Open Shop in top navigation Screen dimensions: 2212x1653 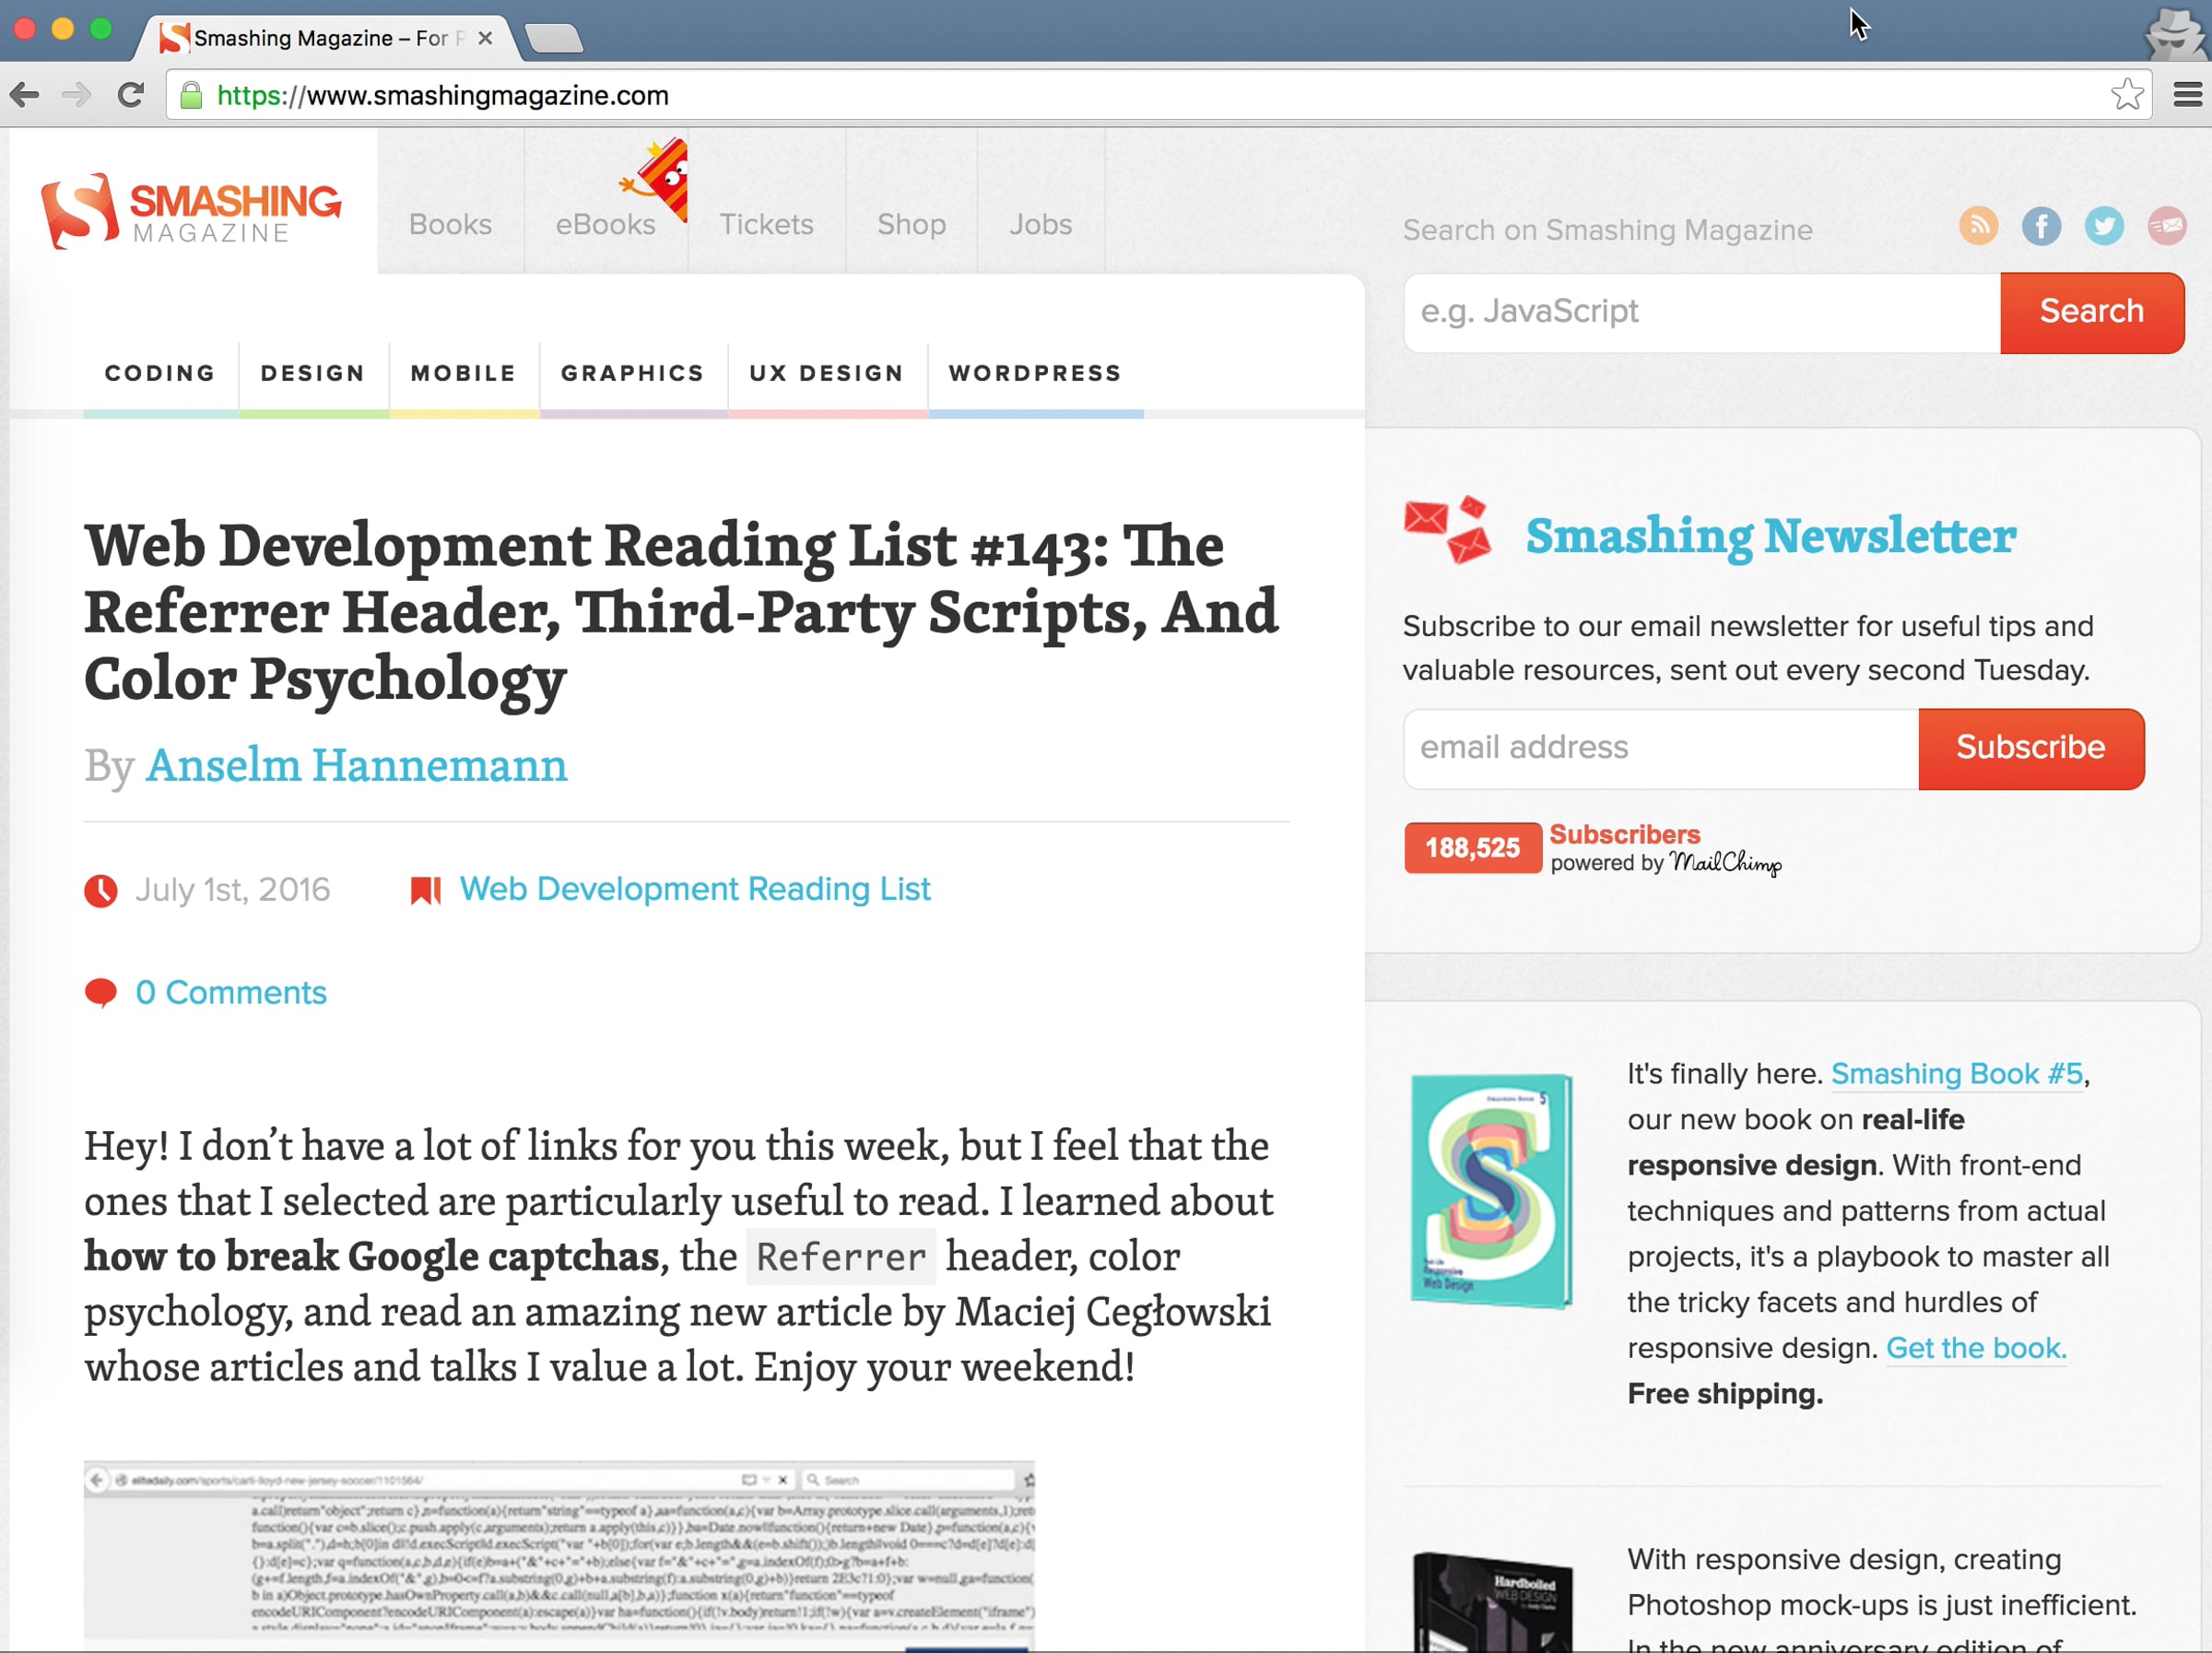pos(911,224)
